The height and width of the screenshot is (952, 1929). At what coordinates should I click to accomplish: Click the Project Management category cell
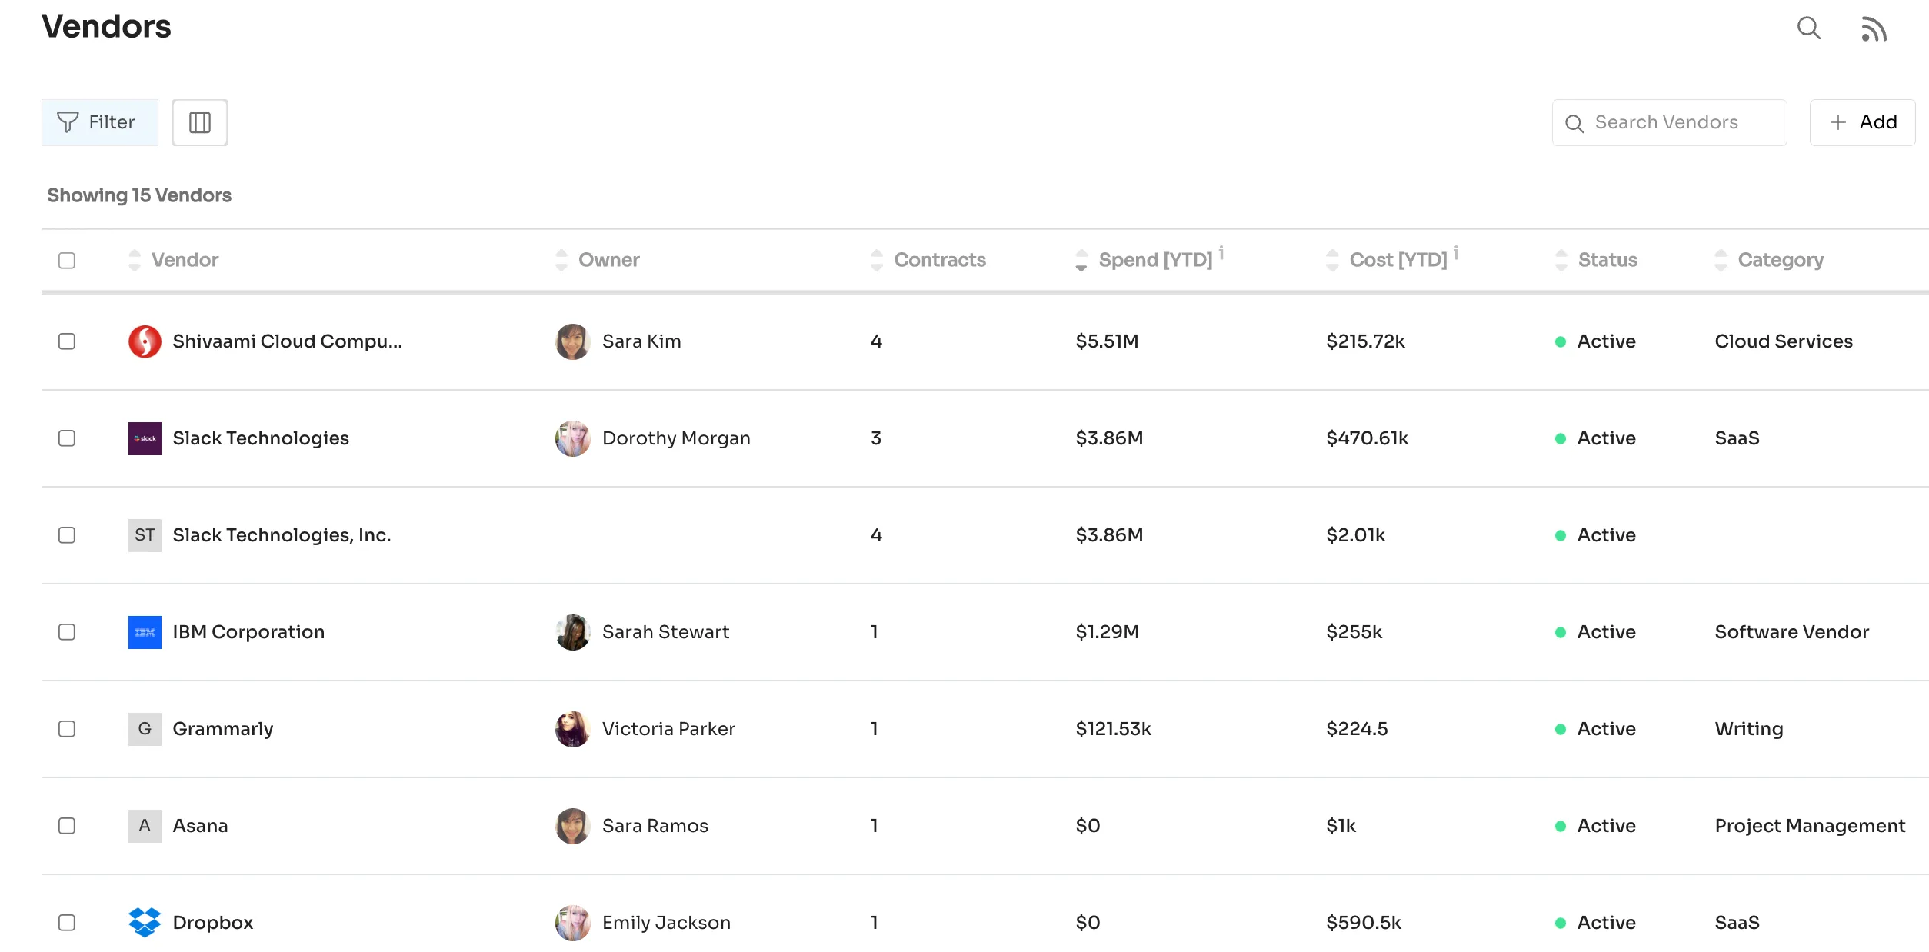coord(1810,826)
